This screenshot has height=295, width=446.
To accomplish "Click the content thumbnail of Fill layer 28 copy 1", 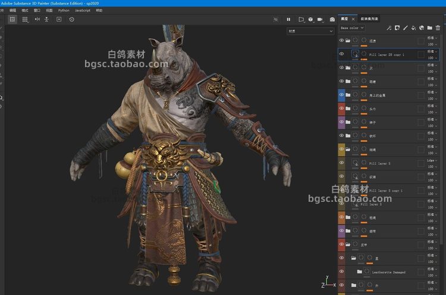I will [355, 54].
